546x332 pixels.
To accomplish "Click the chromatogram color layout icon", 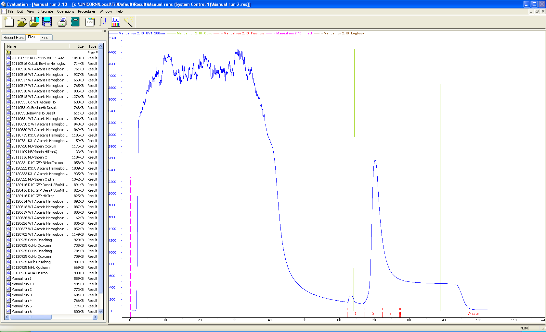I will (116, 22).
